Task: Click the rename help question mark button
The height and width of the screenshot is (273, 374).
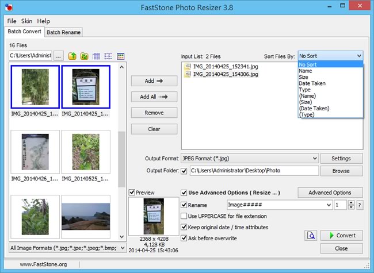Action: coord(360,205)
